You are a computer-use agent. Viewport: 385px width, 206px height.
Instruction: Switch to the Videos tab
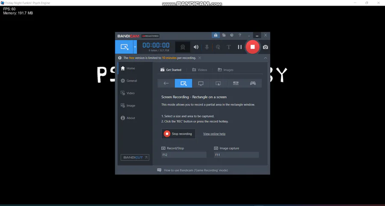[199, 70]
